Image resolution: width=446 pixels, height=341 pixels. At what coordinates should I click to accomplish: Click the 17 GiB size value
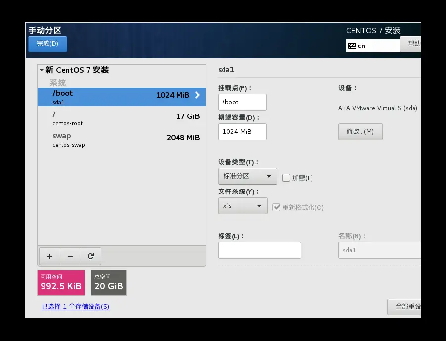(x=188, y=116)
